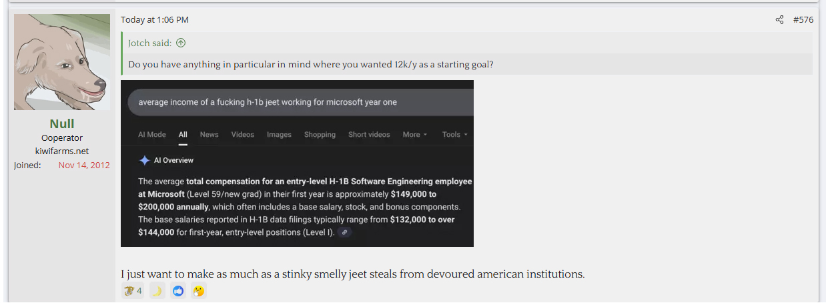Open the Images search tab
826x303 pixels.
[x=279, y=134]
